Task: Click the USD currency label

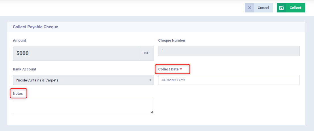Action: (x=146, y=53)
